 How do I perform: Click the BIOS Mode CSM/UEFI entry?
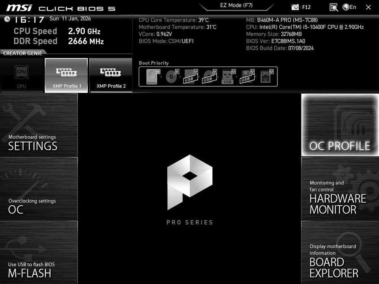(x=166, y=41)
